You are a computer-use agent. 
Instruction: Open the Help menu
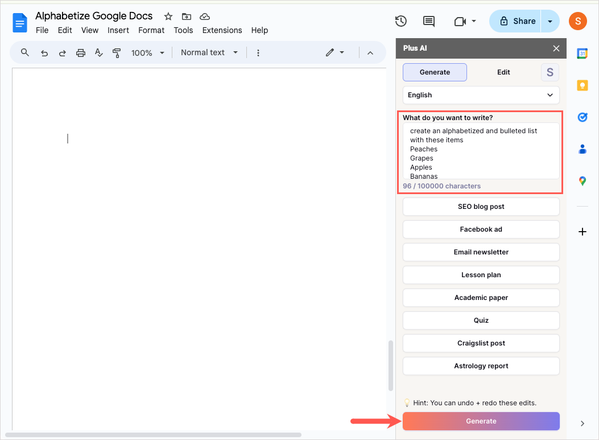click(x=260, y=30)
